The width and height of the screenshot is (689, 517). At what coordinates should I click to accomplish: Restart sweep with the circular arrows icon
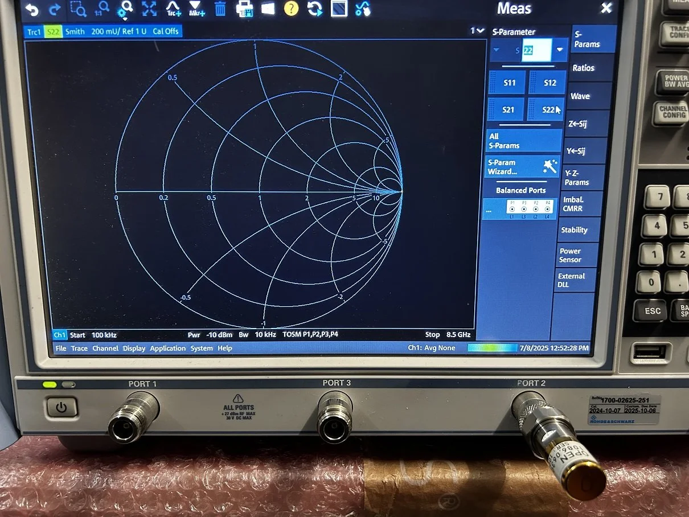pos(314,9)
